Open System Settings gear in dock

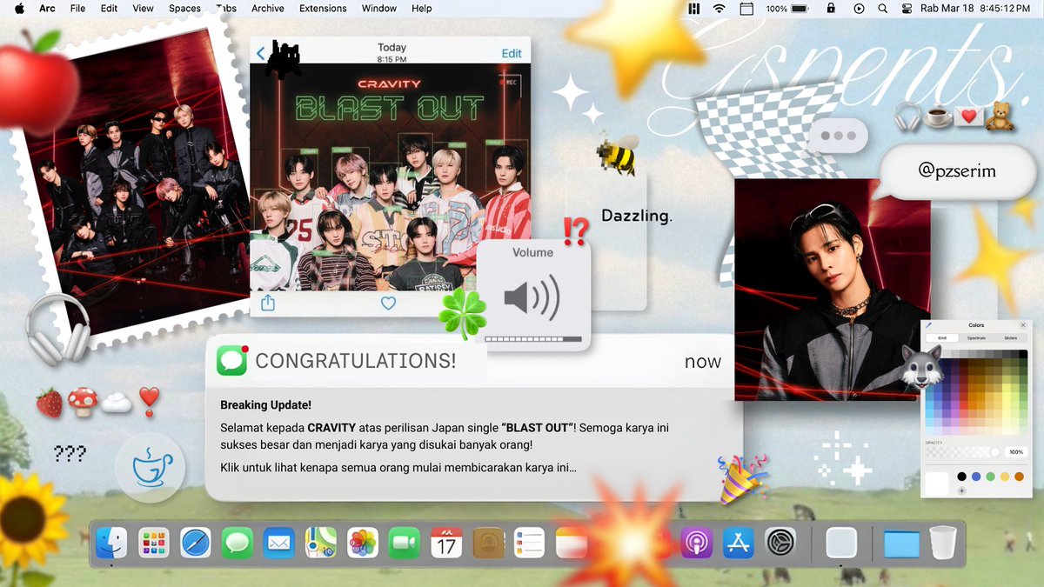(x=780, y=544)
